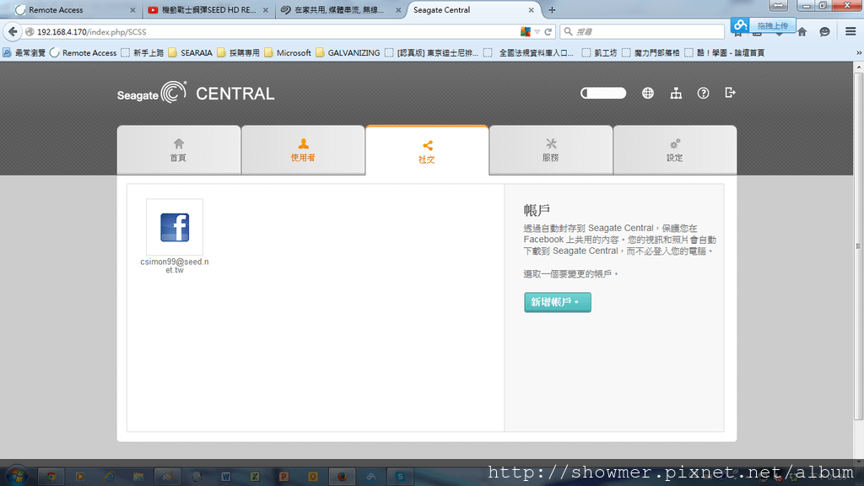
Task: Click the address bar showing 192.168.4.170
Action: (x=276, y=32)
